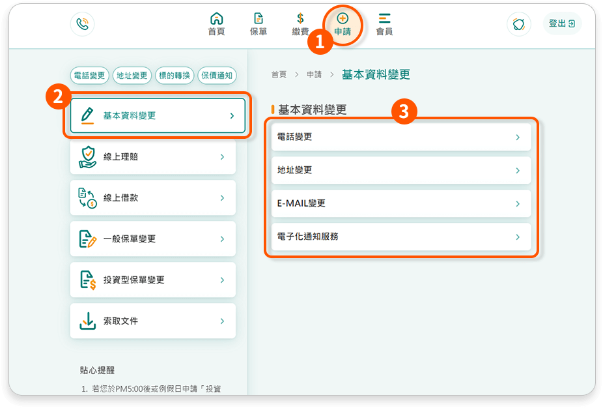603x408 pixels.
Task: Expand 地址變更 row chevron
Action: coord(518,171)
